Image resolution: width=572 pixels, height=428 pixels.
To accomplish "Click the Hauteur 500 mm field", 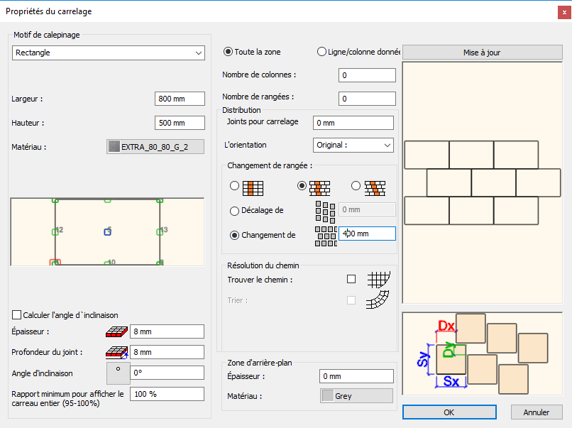I will pyautogui.click(x=180, y=123).
